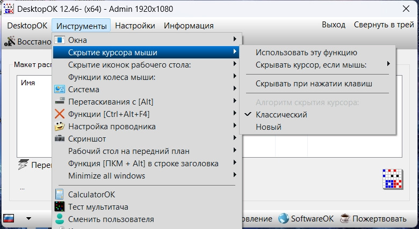The height and width of the screenshot is (229, 419).
Task: Click the Скриншот camera icon
Action: (x=60, y=139)
